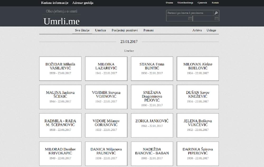Open the Pomeni tab
Image resolution: width=264 pixels, height=167 pixels.
pyautogui.click(x=149, y=30)
